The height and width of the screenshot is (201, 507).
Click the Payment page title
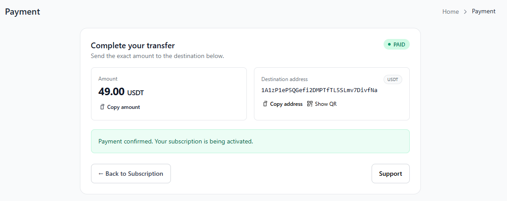coord(23,12)
